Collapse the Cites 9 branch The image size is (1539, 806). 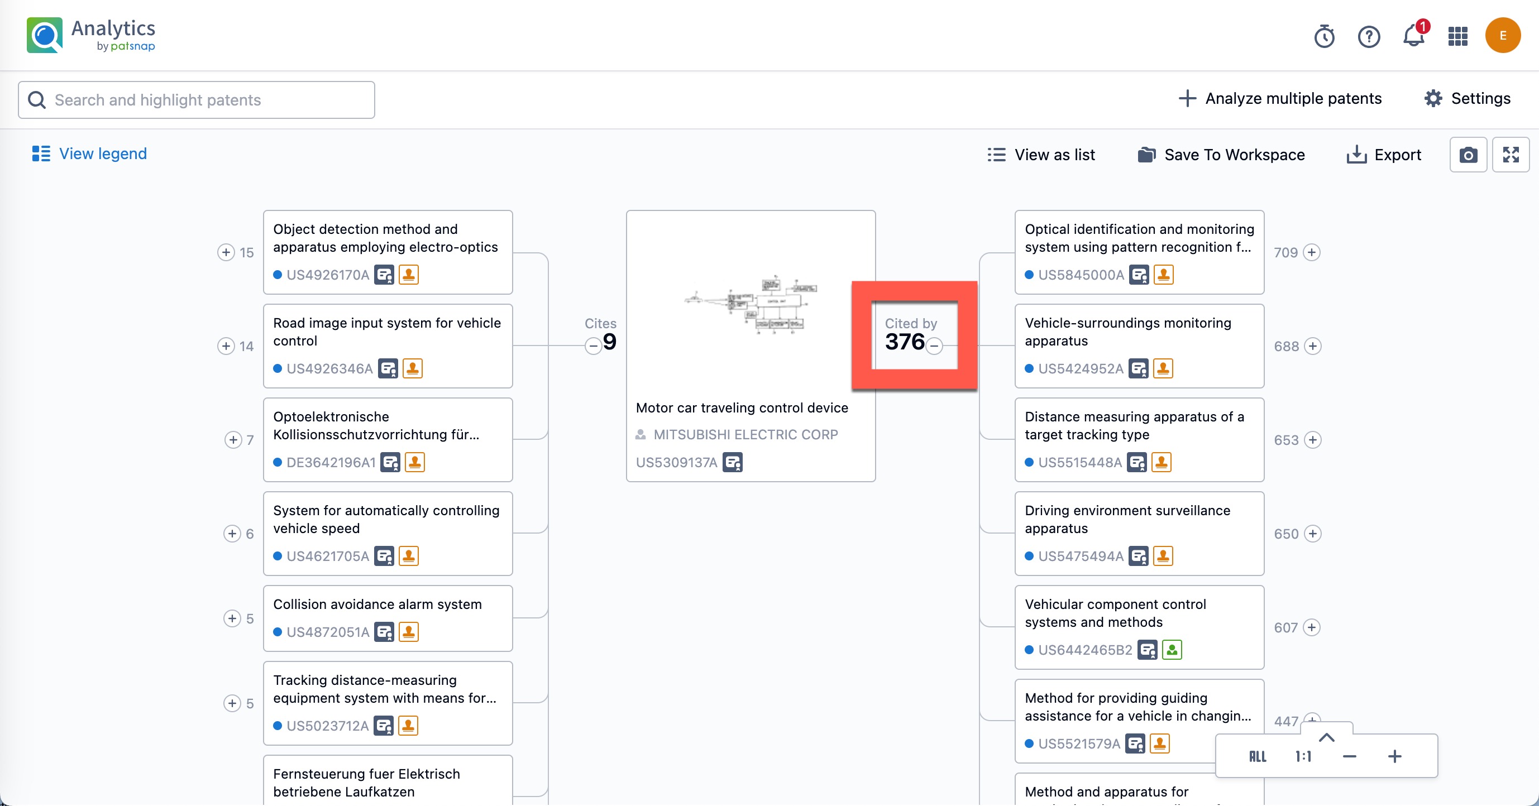[593, 346]
